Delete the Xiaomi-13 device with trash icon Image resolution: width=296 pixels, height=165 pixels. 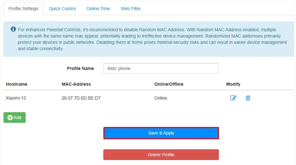click(x=248, y=98)
